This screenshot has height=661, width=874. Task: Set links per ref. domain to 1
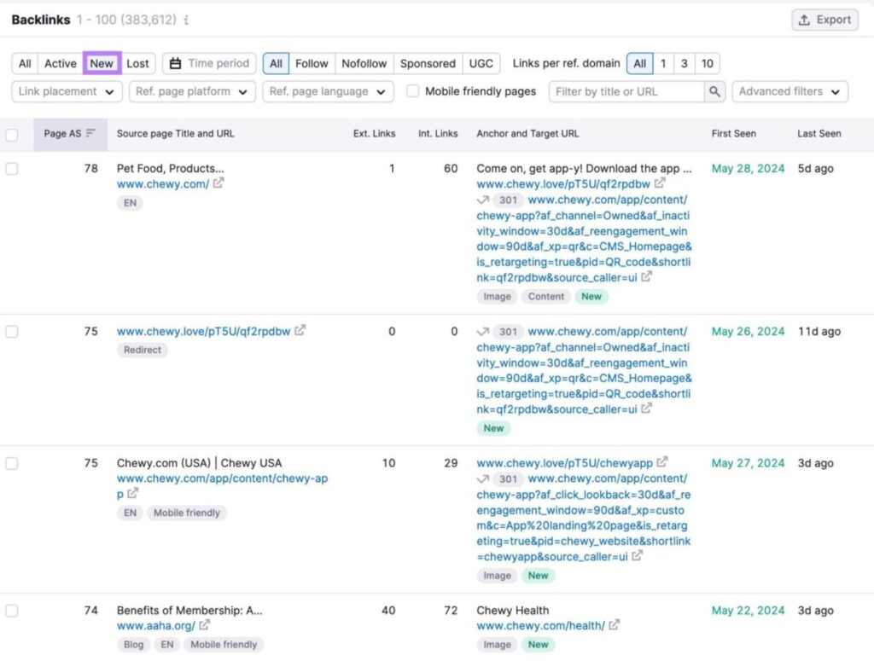tap(663, 63)
